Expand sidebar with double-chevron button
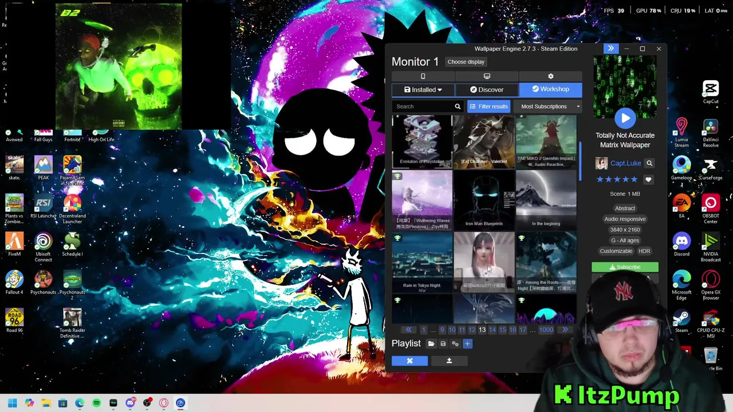Viewport: 733px width, 412px height. point(611,49)
